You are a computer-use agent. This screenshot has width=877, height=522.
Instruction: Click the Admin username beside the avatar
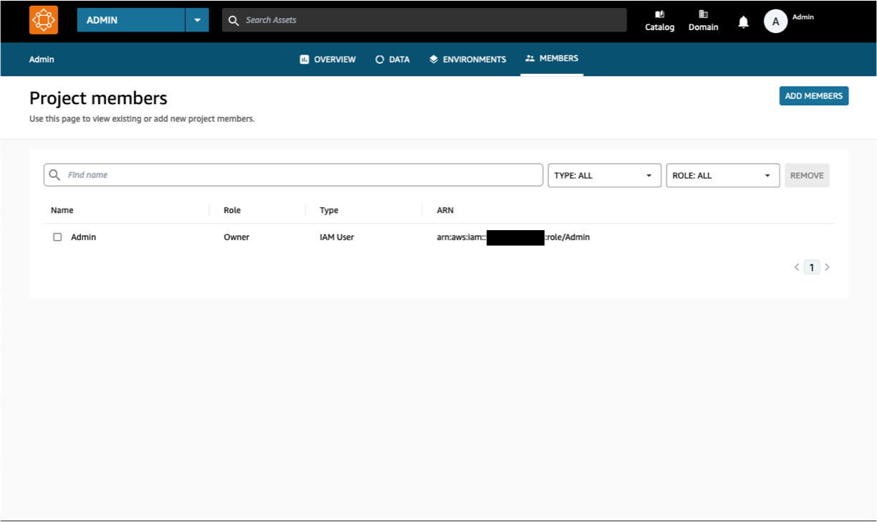pyautogui.click(x=803, y=17)
